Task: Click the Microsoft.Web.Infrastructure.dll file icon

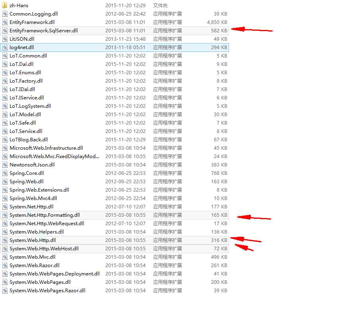Action: (x=5, y=148)
